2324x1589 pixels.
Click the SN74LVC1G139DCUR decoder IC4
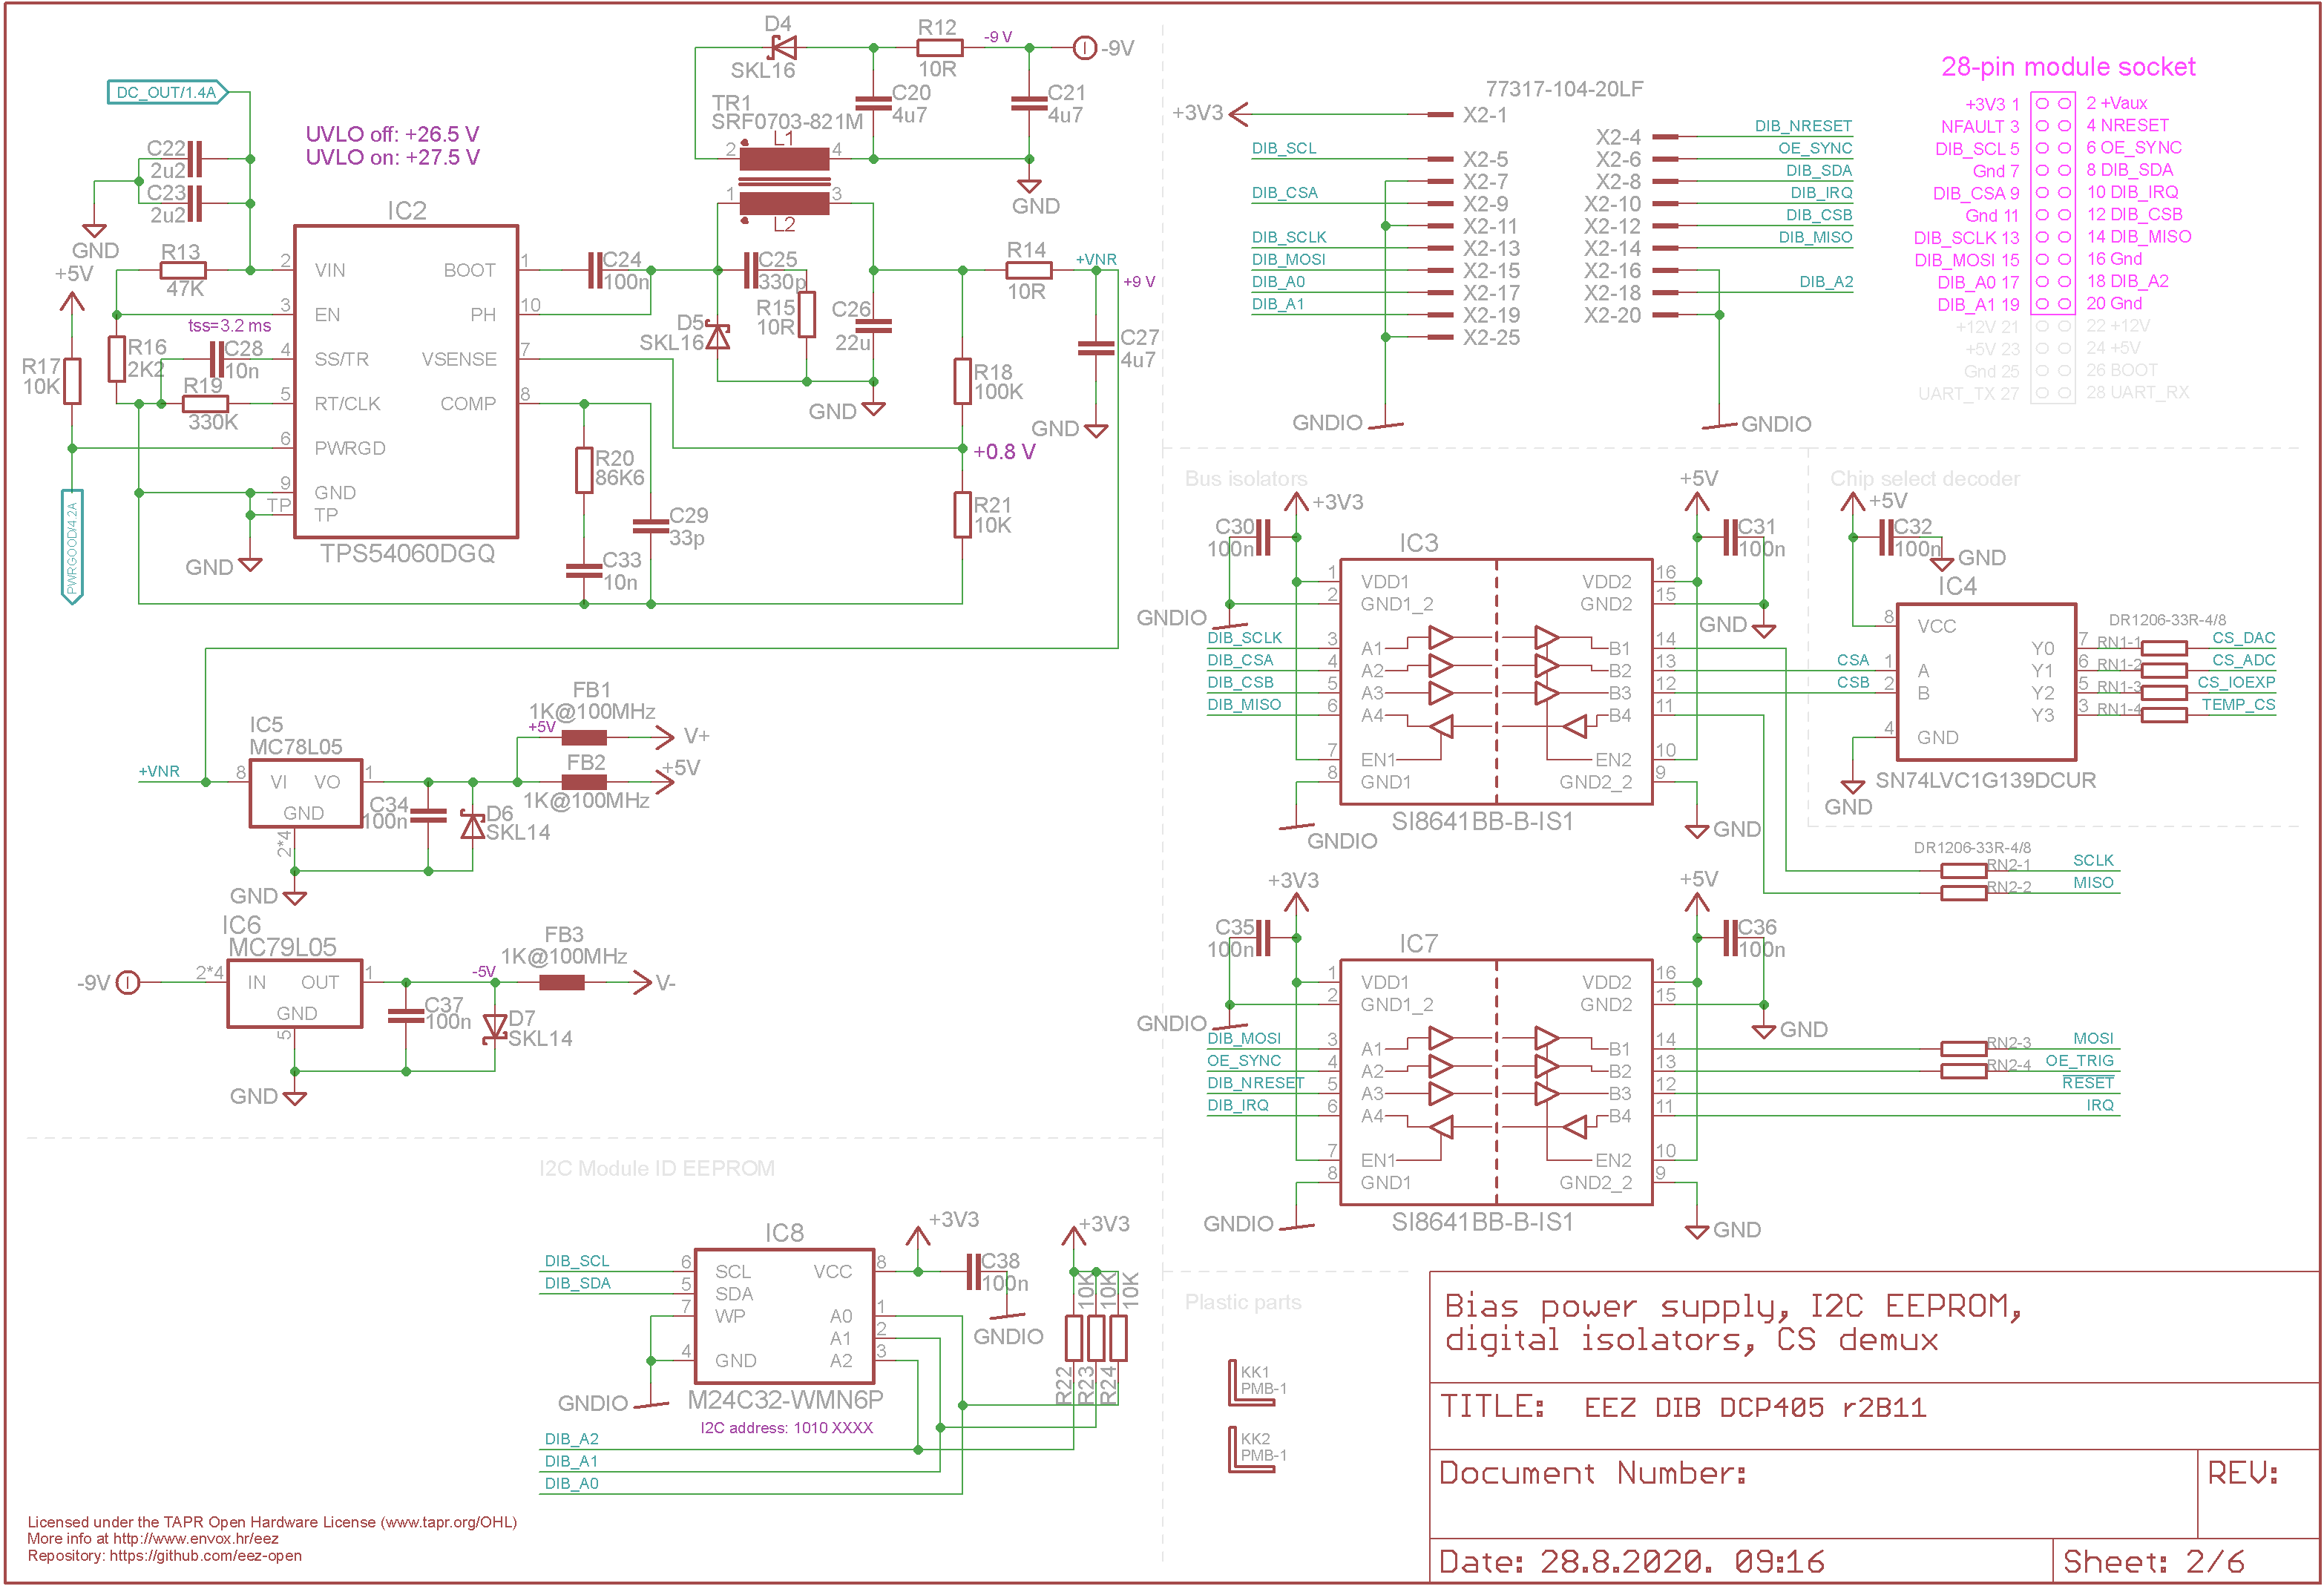click(x=1986, y=682)
